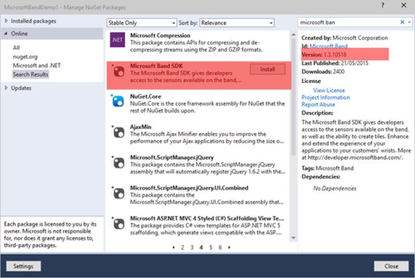This screenshot has height=278, width=415.
Task: Click the Report Abuse link
Action: (319, 104)
